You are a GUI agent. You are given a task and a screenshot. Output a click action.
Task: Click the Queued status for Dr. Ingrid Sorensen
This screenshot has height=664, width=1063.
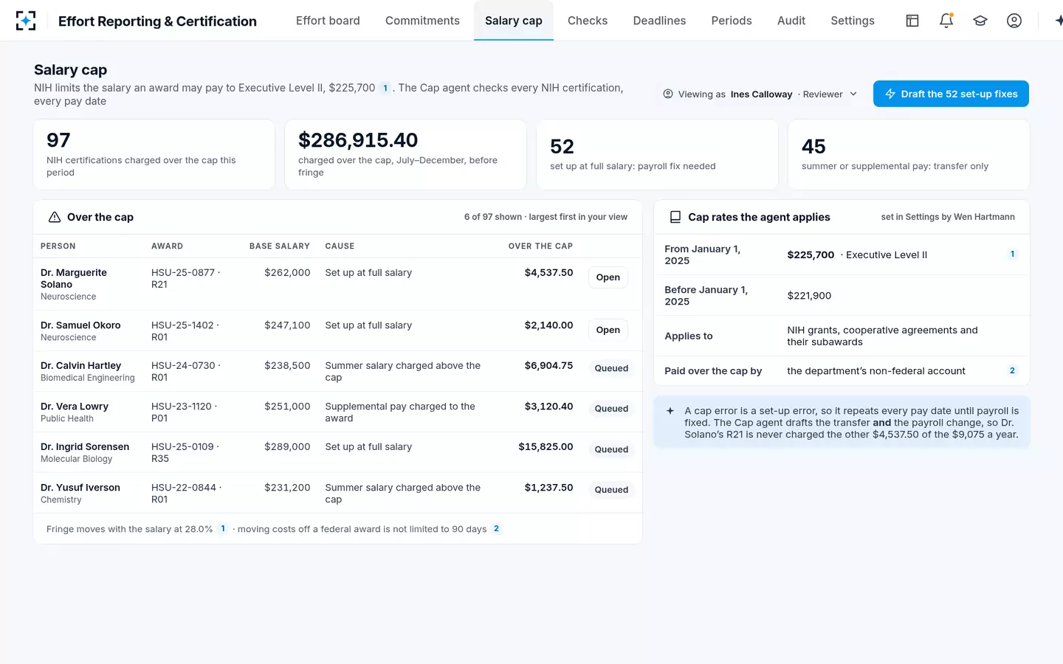[611, 449]
